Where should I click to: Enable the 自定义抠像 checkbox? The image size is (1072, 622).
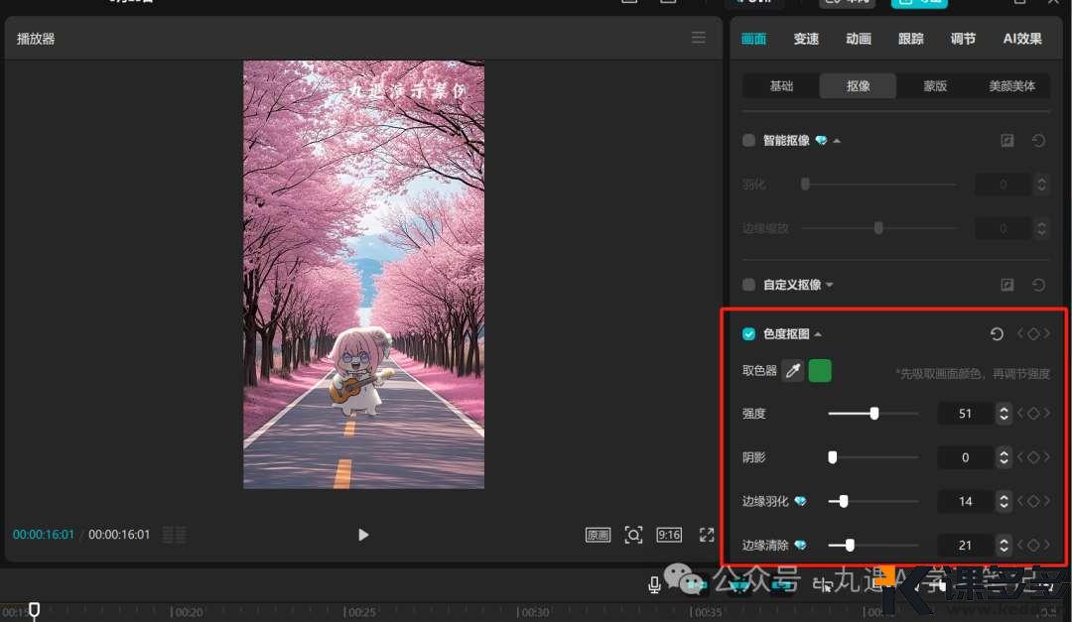pyautogui.click(x=748, y=285)
